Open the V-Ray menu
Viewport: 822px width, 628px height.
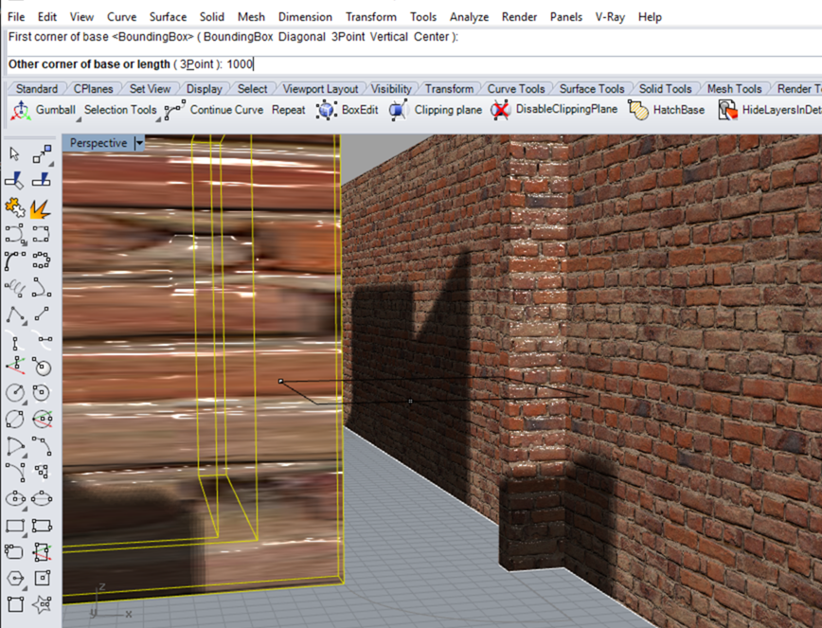[x=609, y=17]
